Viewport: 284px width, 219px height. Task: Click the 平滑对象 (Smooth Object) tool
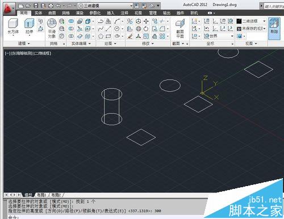(x=52, y=28)
